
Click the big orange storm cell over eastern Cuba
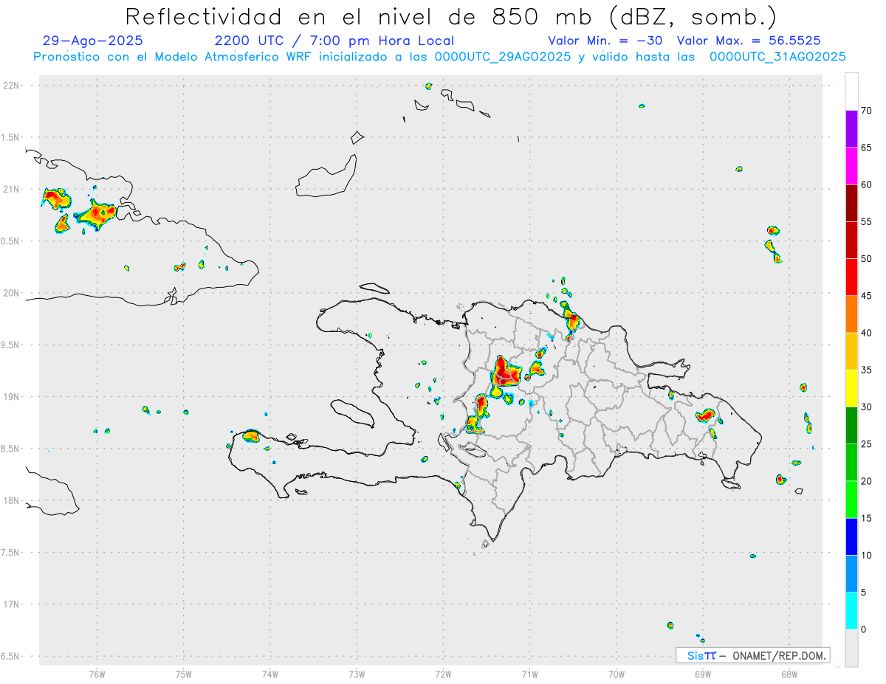click(96, 214)
